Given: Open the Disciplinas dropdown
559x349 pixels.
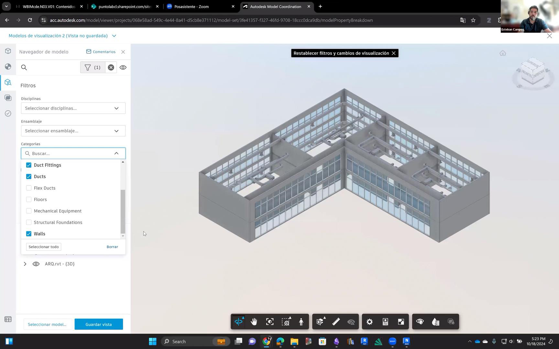Looking at the screenshot, I should [73, 108].
